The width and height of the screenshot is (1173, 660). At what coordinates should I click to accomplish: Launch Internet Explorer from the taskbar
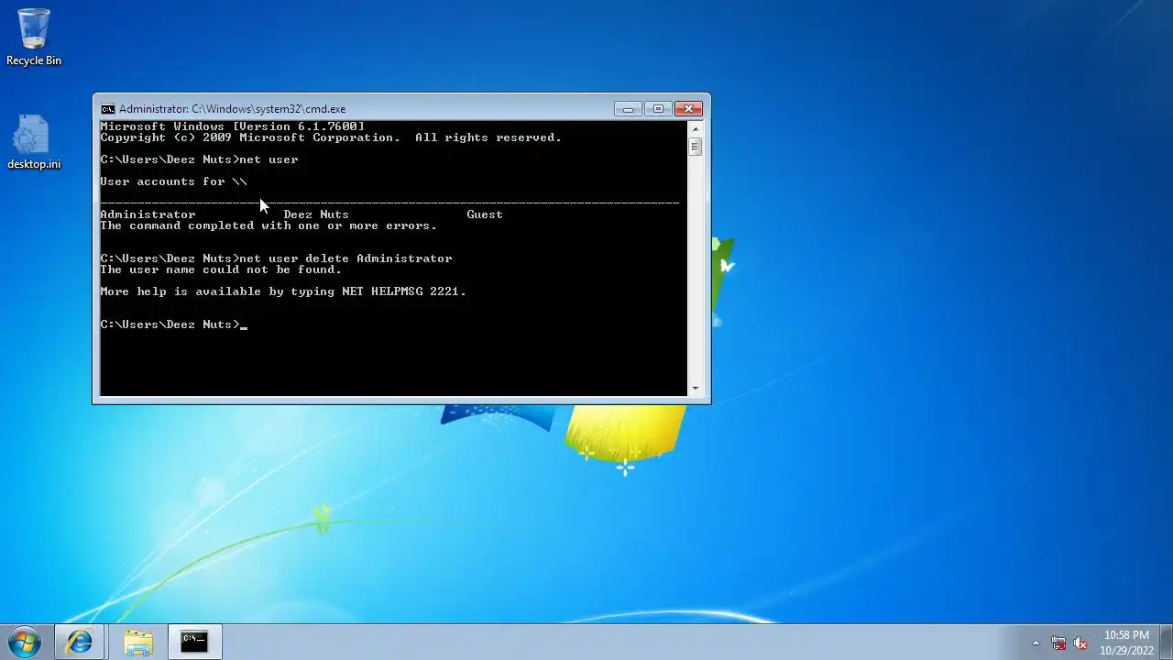point(80,642)
